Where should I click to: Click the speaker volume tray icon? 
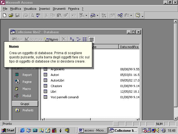click(x=158, y=130)
